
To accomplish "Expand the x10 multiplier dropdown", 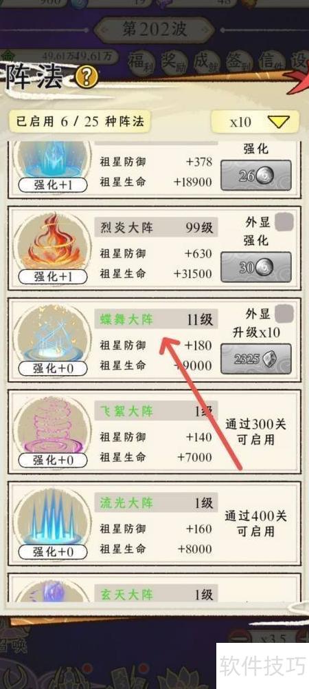I will tap(255, 122).
